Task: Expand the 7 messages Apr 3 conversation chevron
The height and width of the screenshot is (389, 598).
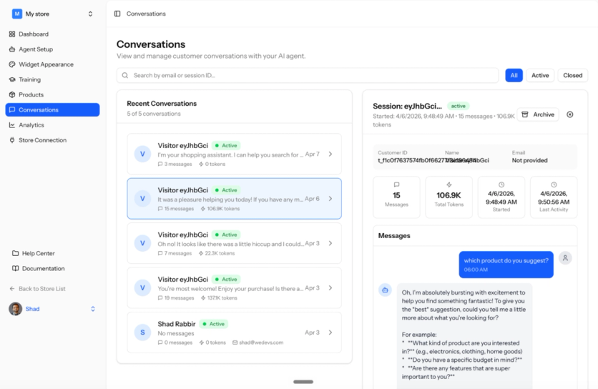Action: (x=330, y=243)
